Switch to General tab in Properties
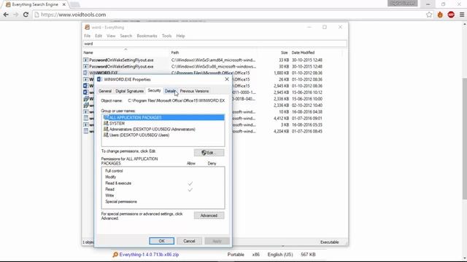The image size is (467, 262). (105, 91)
